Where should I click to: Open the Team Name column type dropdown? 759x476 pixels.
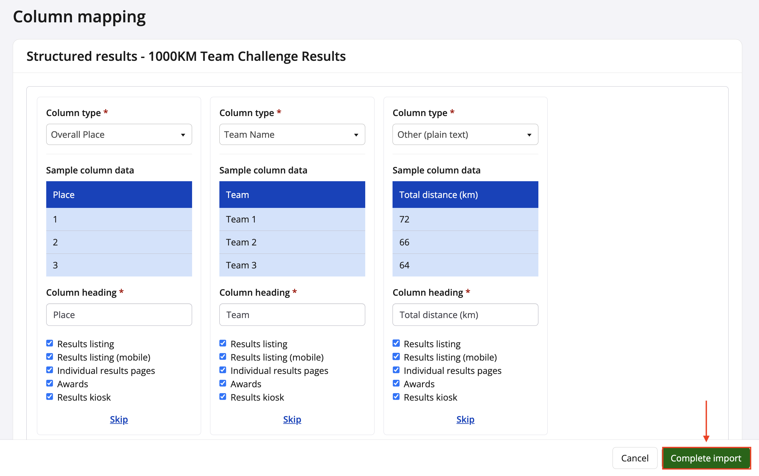(292, 134)
